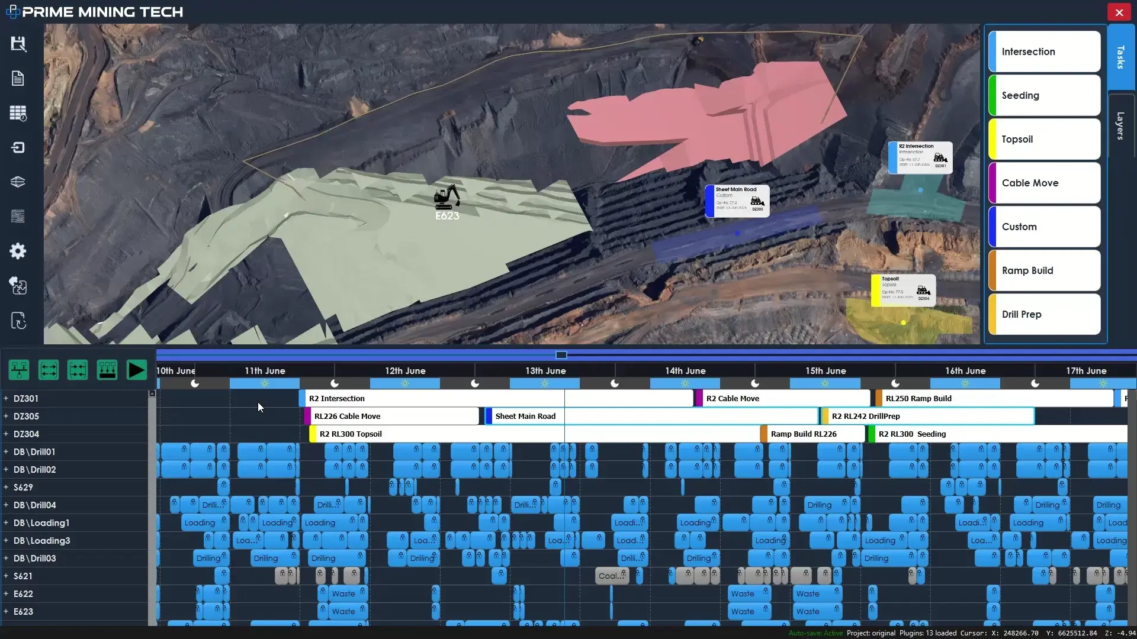This screenshot has height=639, width=1137.
Task: Click the save project icon in sidebar
Action: (18, 44)
